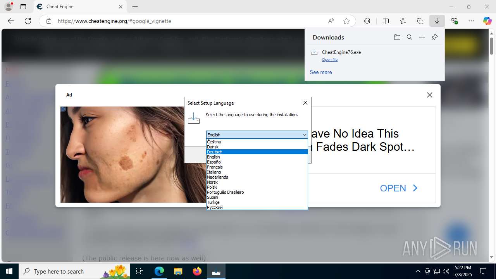Click the Downloads toolbar button in Edge
Viewport: 496px width, 279px height.
pyautogui.click(x=437, y=21)
